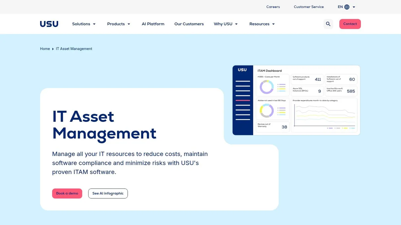The width and height of the screenshot is (401, 225).
Task: Click the highlighted pink sidebar line in dashboard
Action: [243, 100]
